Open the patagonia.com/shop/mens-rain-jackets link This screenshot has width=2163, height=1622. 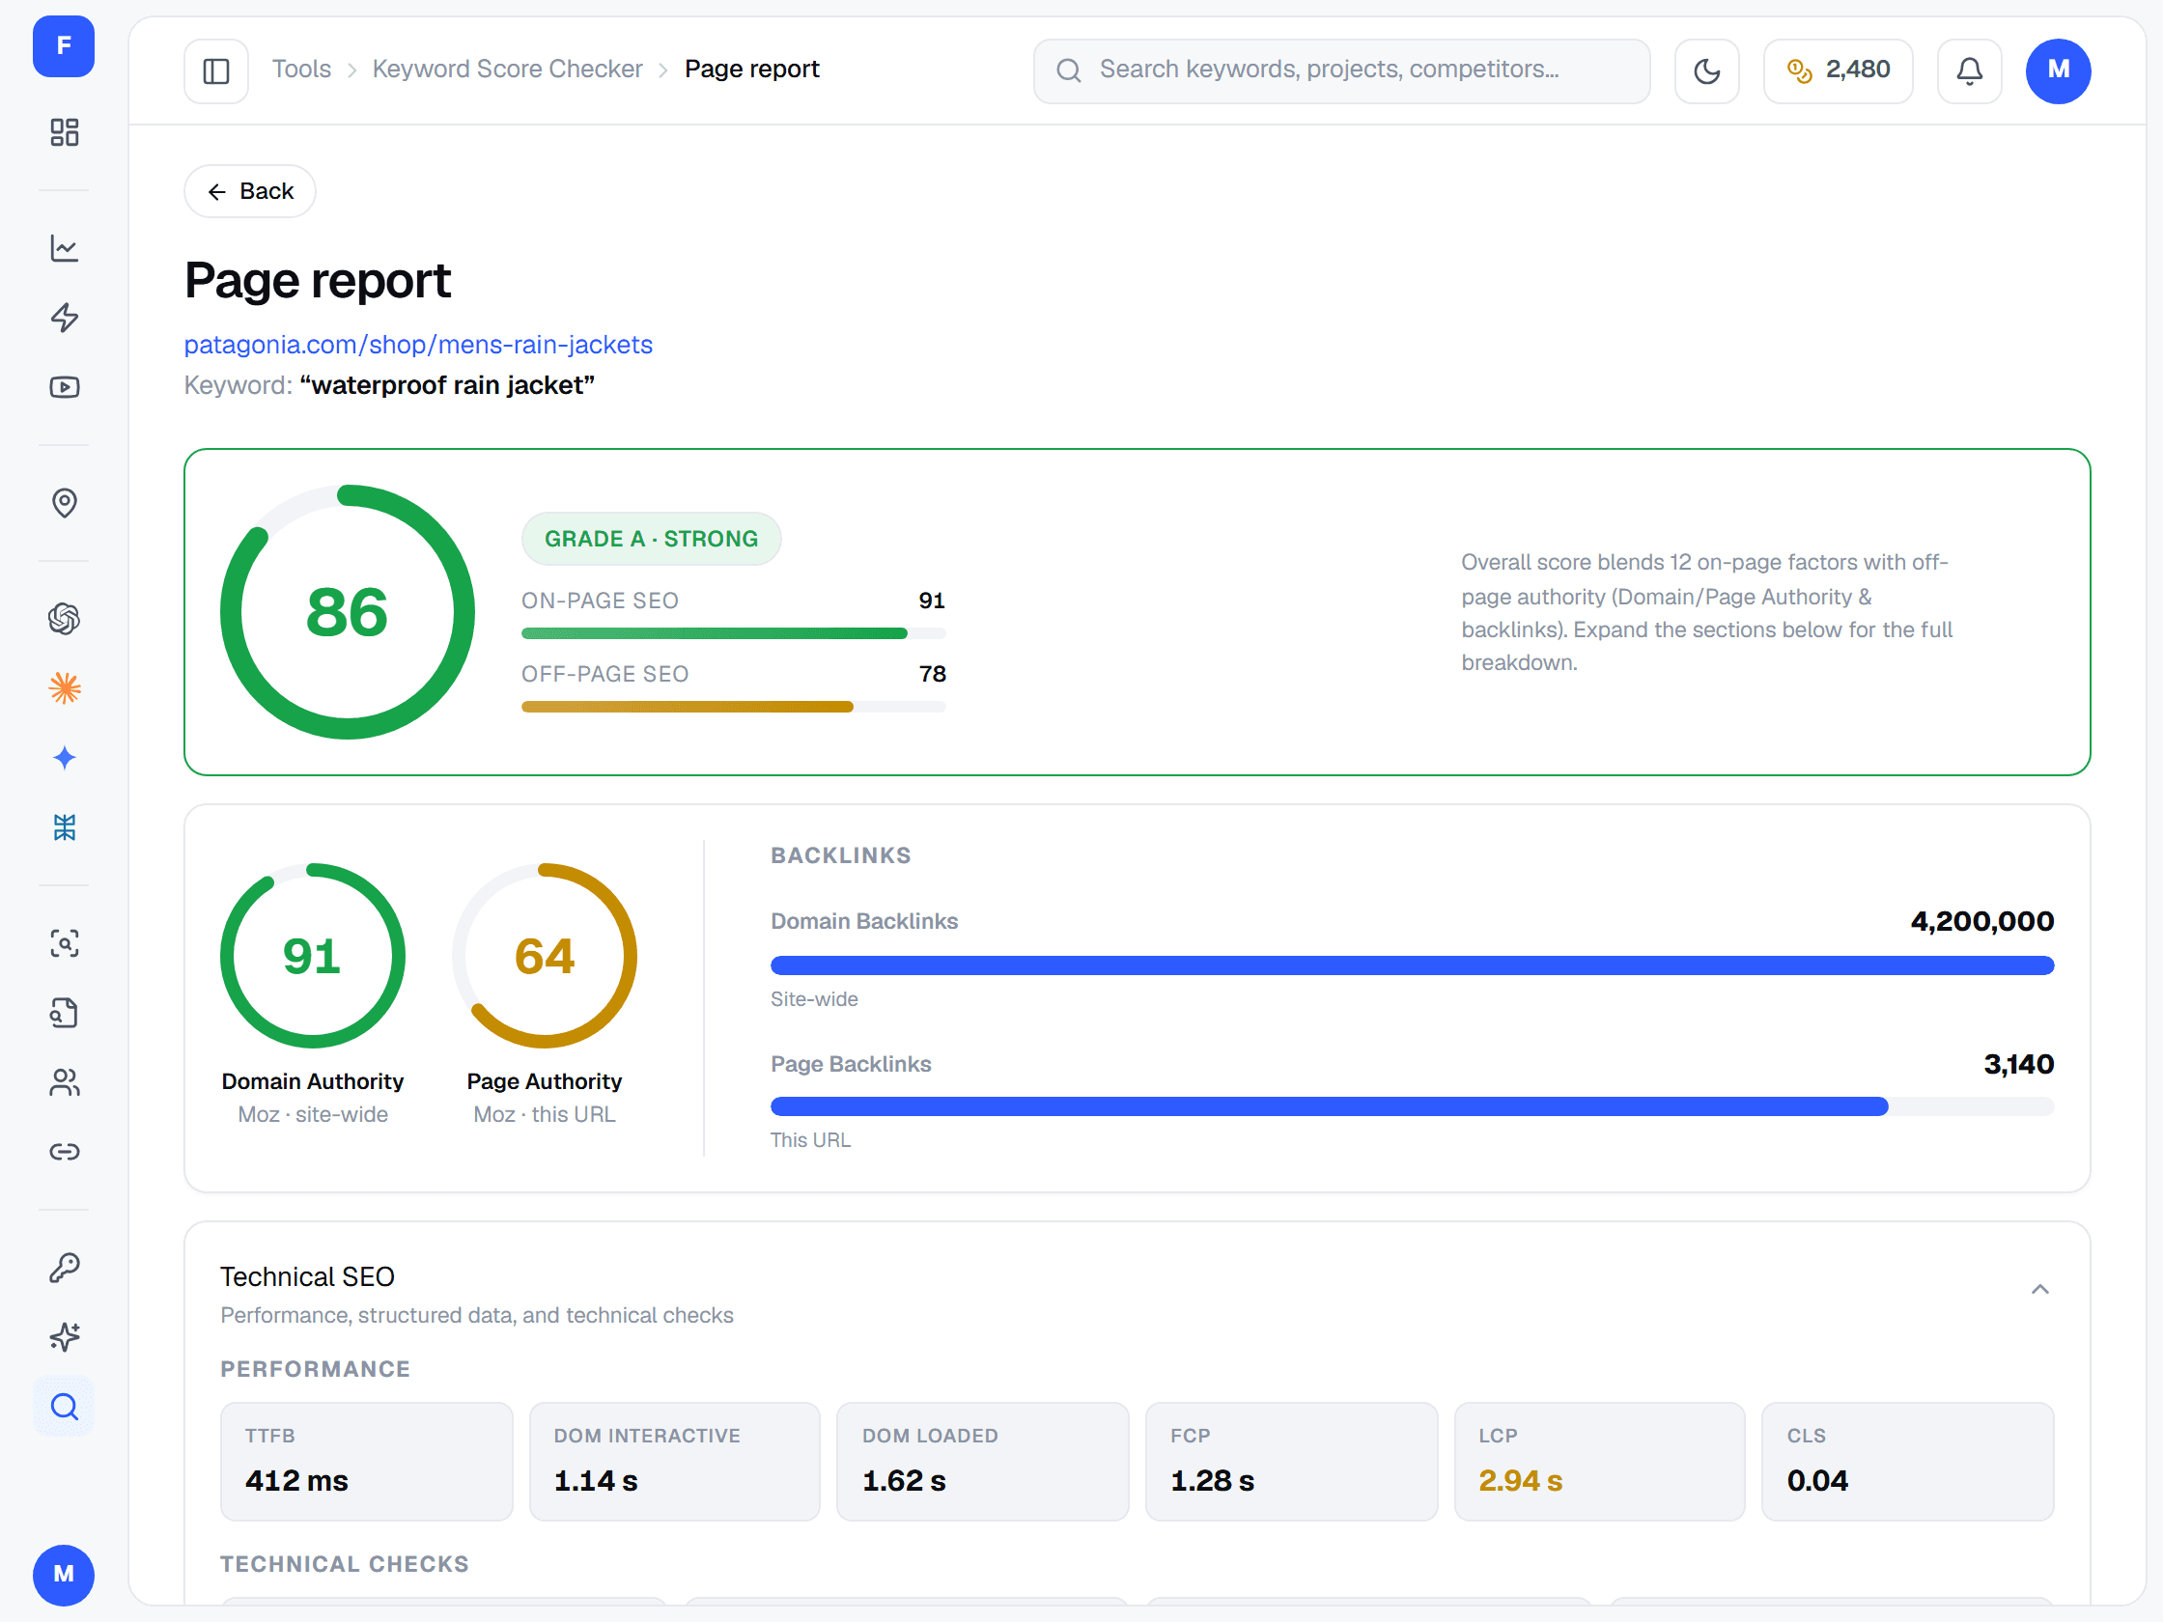tap(418, 344)
